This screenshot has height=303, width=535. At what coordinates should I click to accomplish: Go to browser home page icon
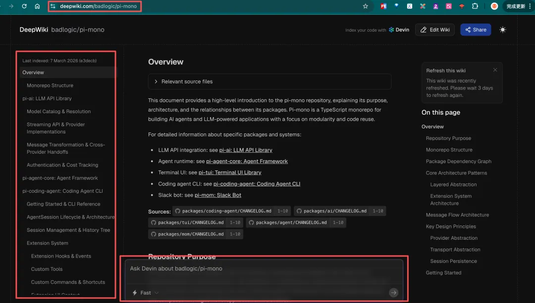[37, 6]
